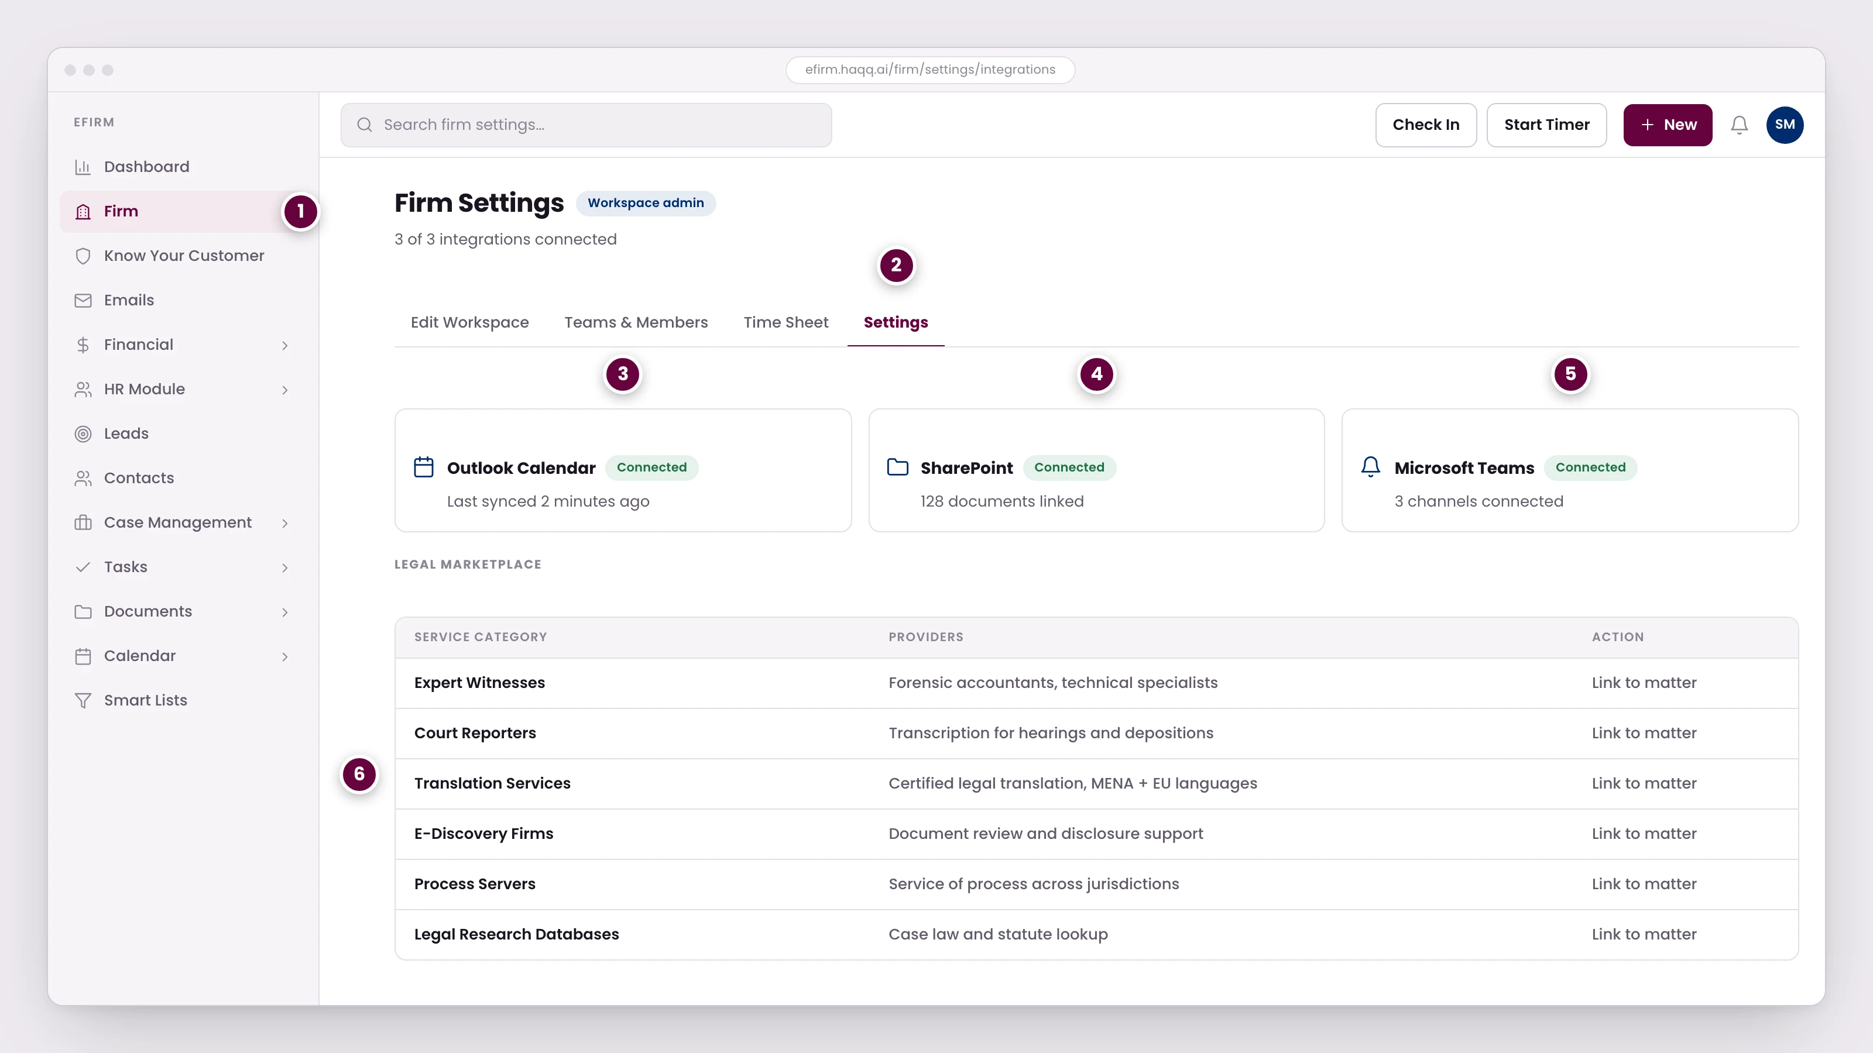Click the Microsoft Teams bell icon
The image size is (1873, 1053).
pyautogui.click(x=1371, y=467)
